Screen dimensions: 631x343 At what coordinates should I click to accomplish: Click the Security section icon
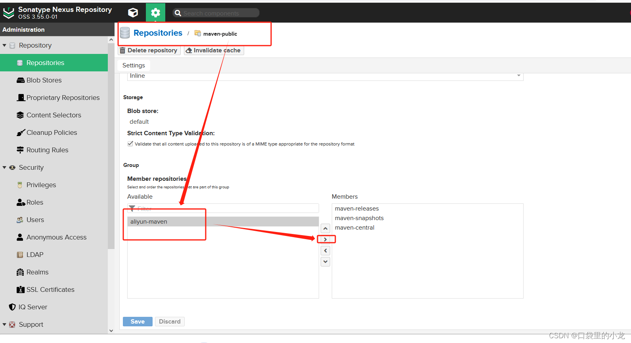(x=12, y=167)
